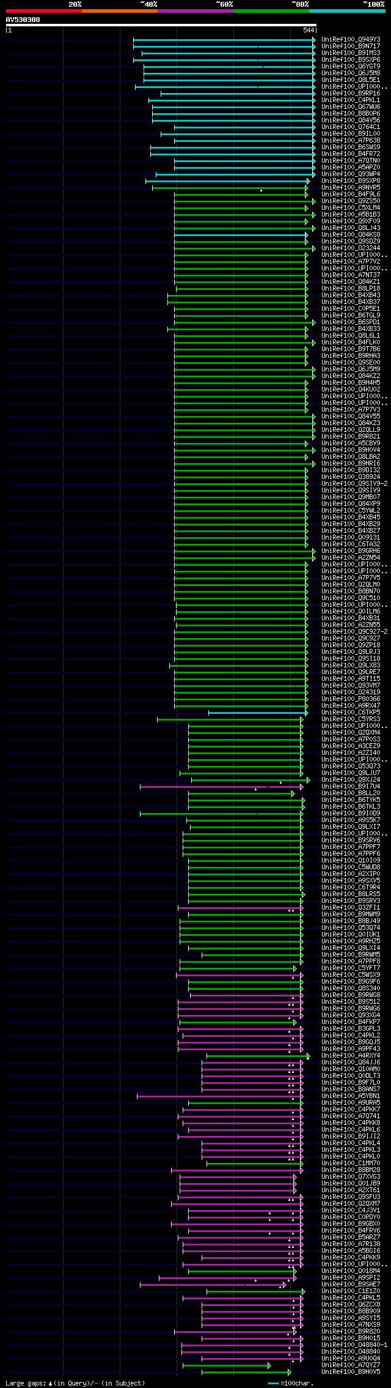Image resolution: width=391 pixels, height=1388 pixels.
Task: Pick the UniRef100_B6SPD1 hit name
Action: [x=351, y=322]
